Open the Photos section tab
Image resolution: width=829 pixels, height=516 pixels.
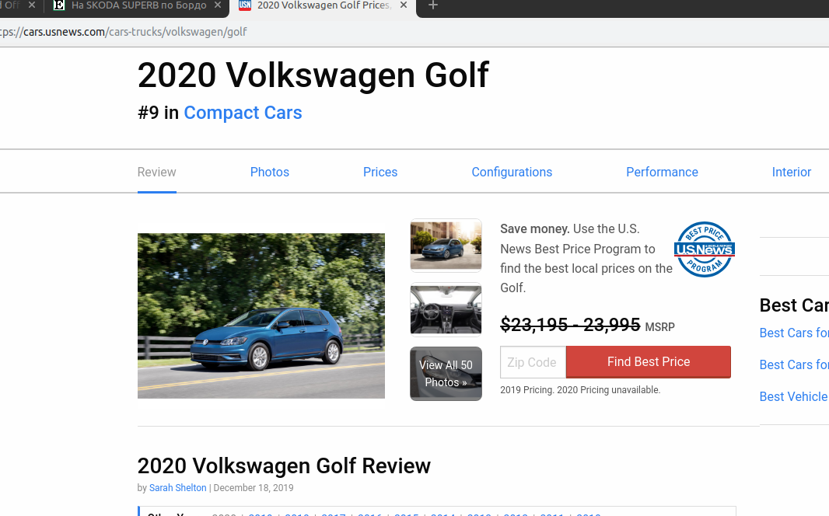coord(270,173)
